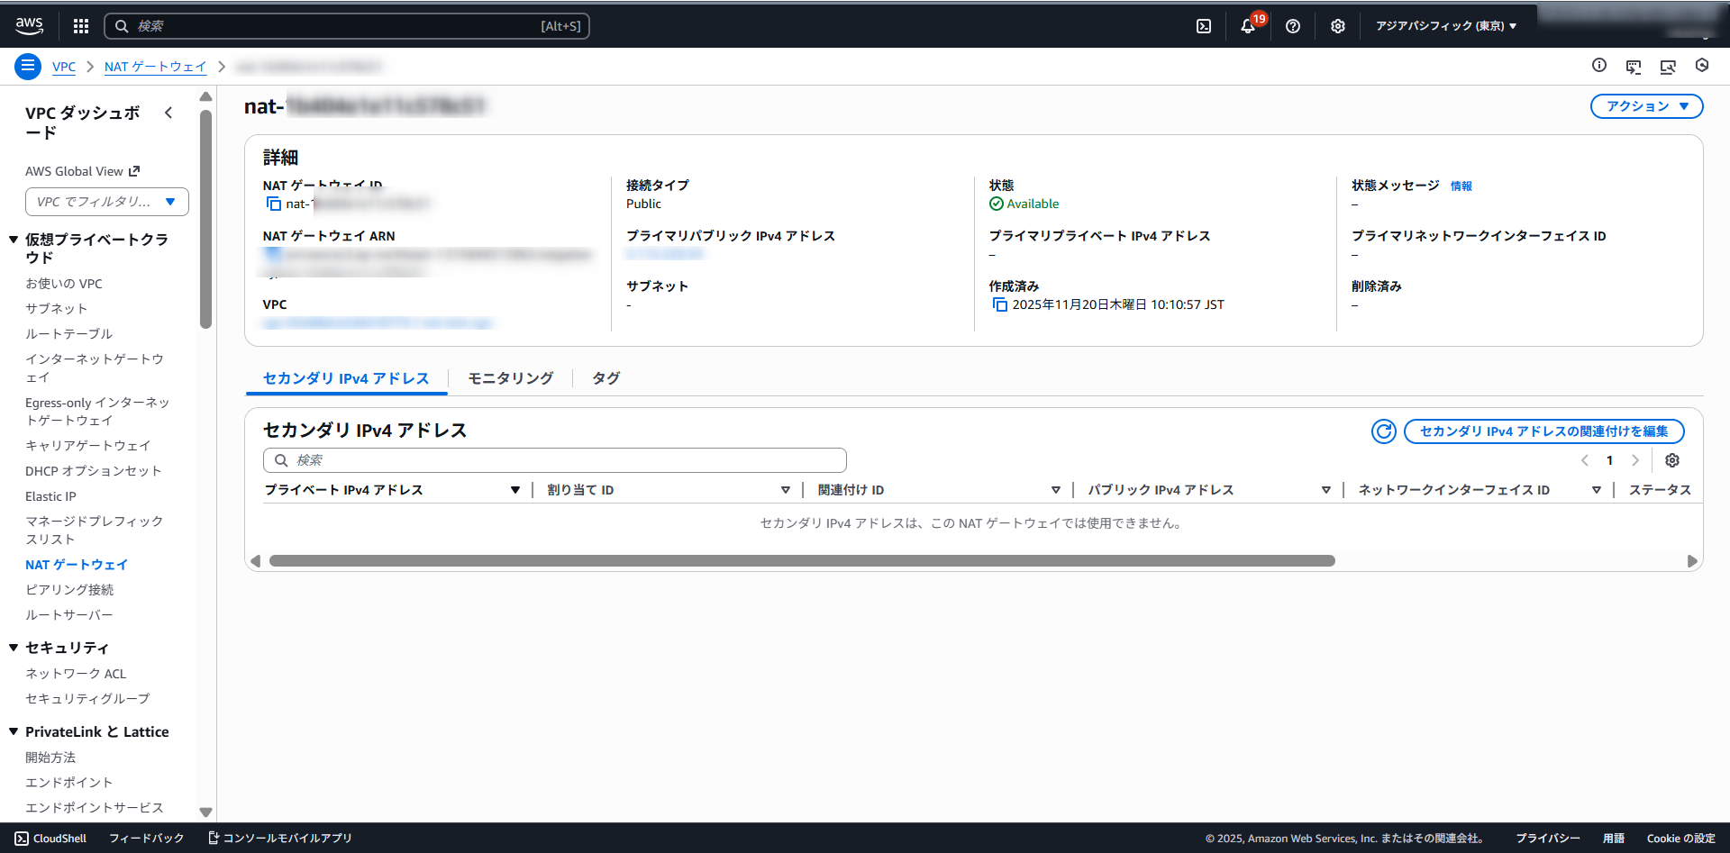Viewport: 1730px width, 853px height.
Task: Click セカンダリ IPv4 アドレスの関連付けを編集 button
Action: 1543,431
